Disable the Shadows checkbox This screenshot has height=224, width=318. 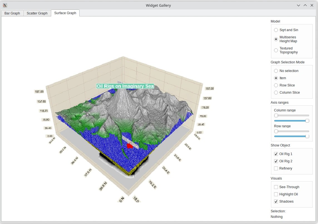[276, 201]
